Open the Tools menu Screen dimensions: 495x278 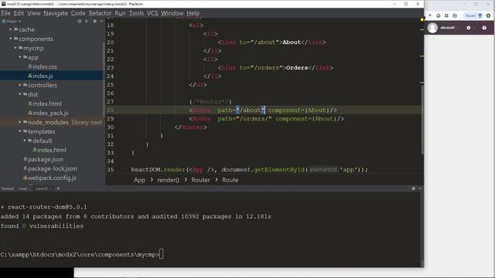click(136, 13)
